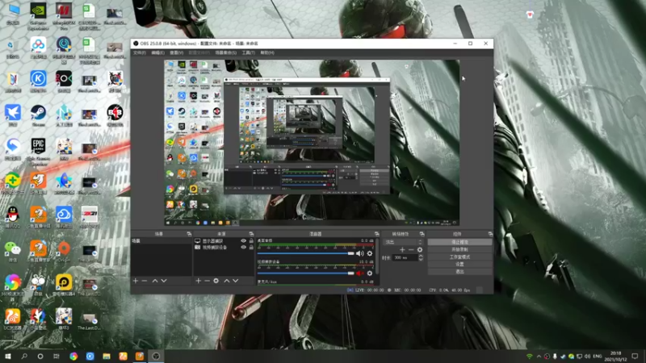Open source properties via the Sources gear icon
Viewport: 646px width, 363px height.
click(216, 281)
